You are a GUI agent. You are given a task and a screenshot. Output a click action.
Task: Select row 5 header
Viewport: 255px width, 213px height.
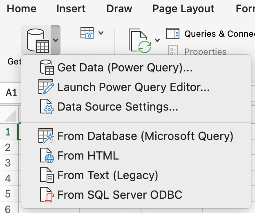pyautogui.click(x=9, y=194)
